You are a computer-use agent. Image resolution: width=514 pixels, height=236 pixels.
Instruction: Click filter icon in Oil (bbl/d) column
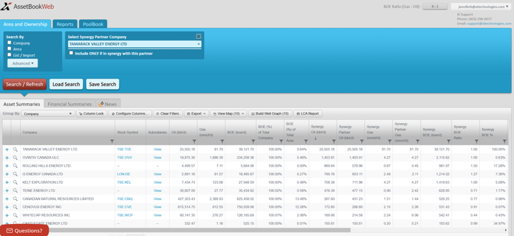[x=194, y=141]
